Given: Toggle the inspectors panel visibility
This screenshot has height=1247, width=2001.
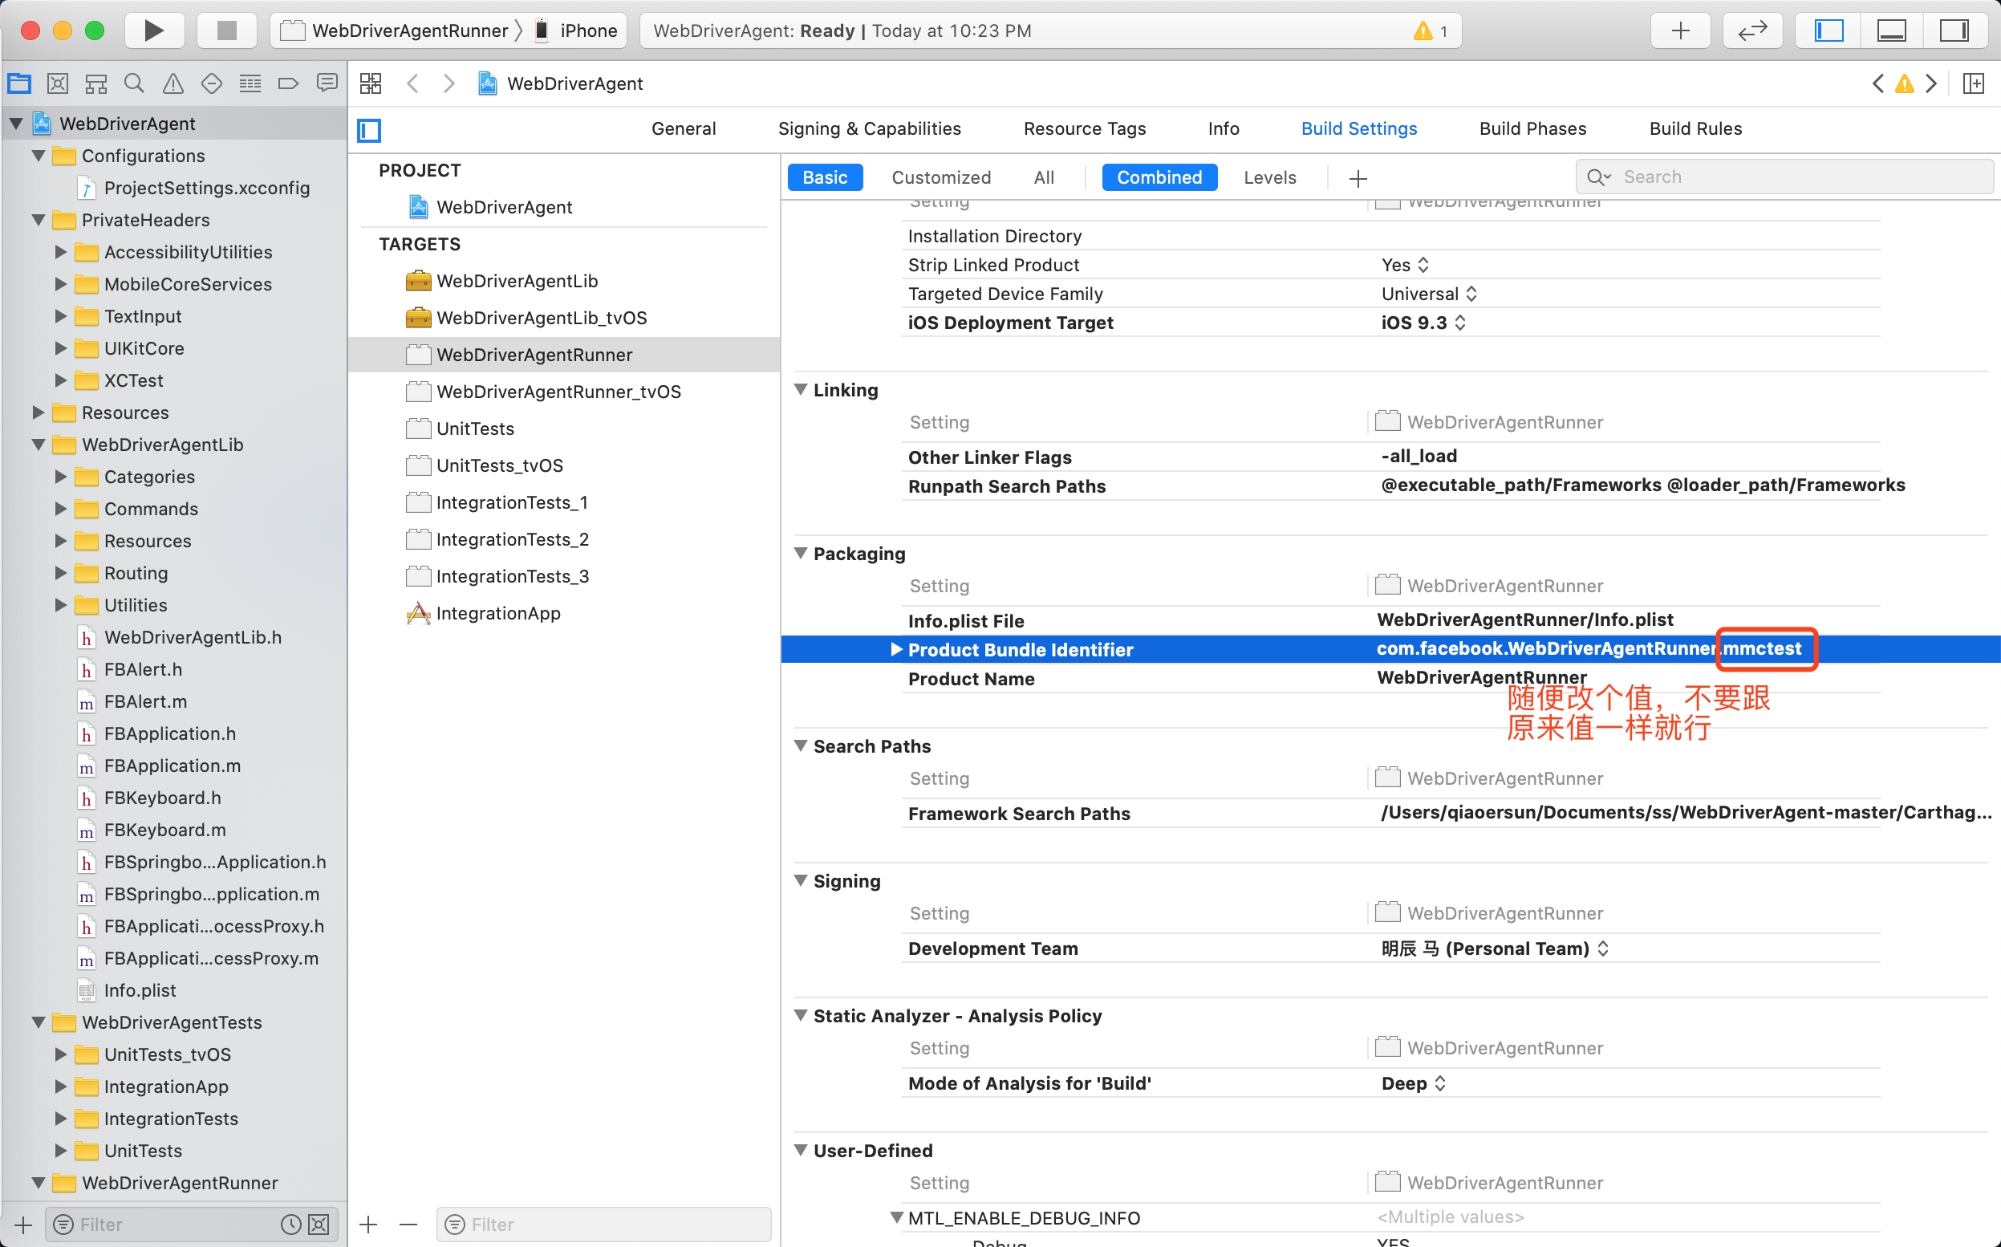Looking at the screenshot, I should (x=1953, y=30).
